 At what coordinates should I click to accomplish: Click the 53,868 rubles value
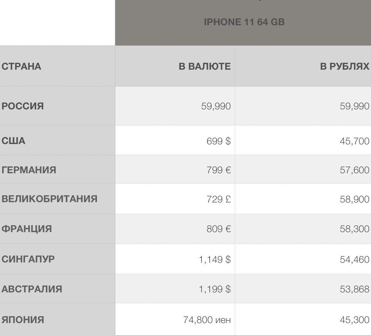coord(354,289)
